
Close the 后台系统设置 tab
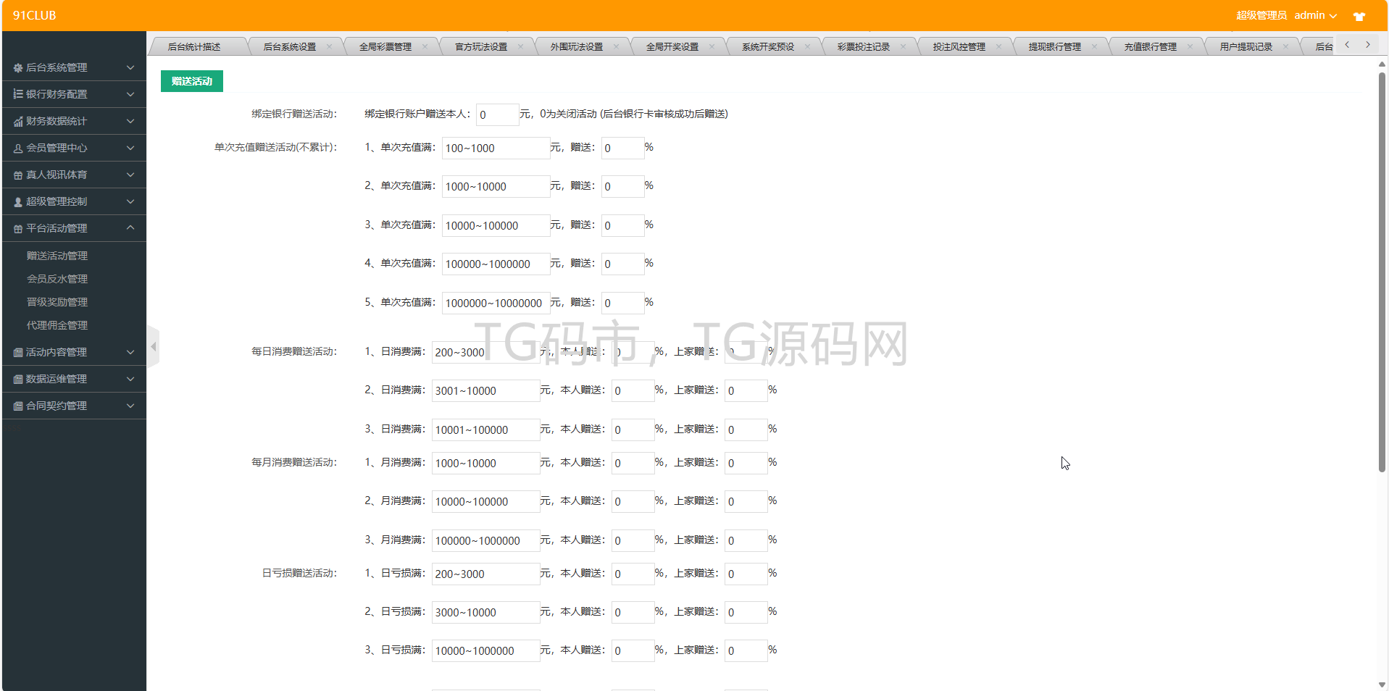(x=329, y=46)
